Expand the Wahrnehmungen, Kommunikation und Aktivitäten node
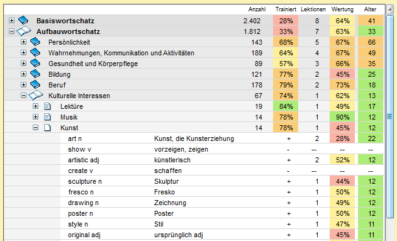Viewport: 397px width, 241px height. [x=23, y=52]
